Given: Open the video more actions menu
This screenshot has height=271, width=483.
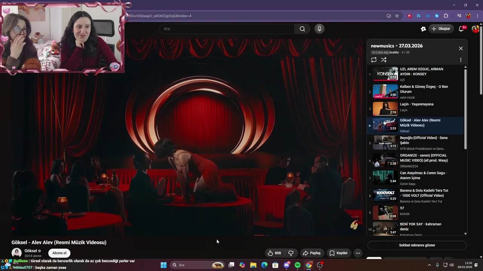Looking at the screenshot, I should point(358,253).
